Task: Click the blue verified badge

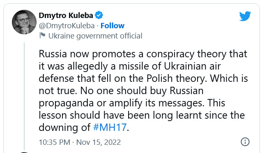Action: (x=99, y=15)
